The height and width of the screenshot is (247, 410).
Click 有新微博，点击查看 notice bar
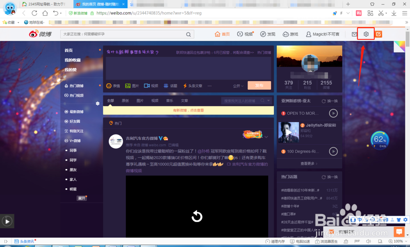point(188,110)
